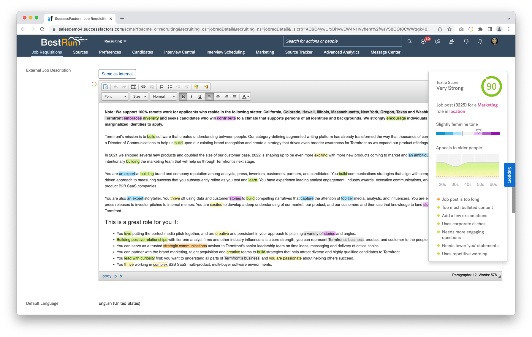Select the body element in the status bar

(107, 276)
